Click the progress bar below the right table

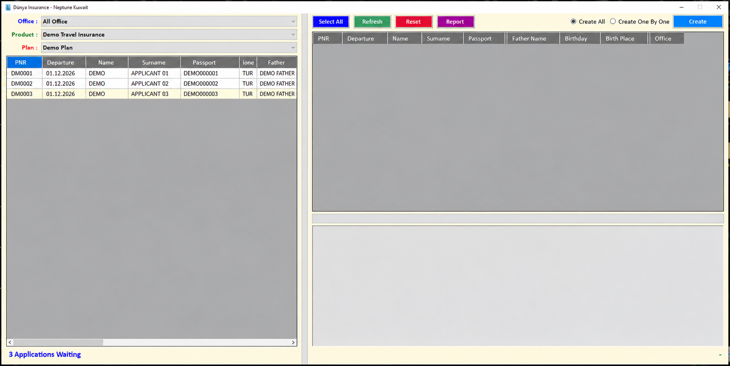click(x=518, y=218)
